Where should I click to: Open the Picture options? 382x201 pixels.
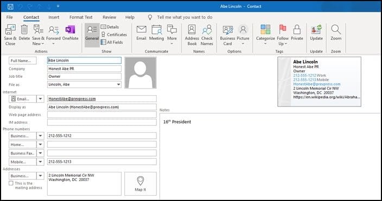point(243,35)
